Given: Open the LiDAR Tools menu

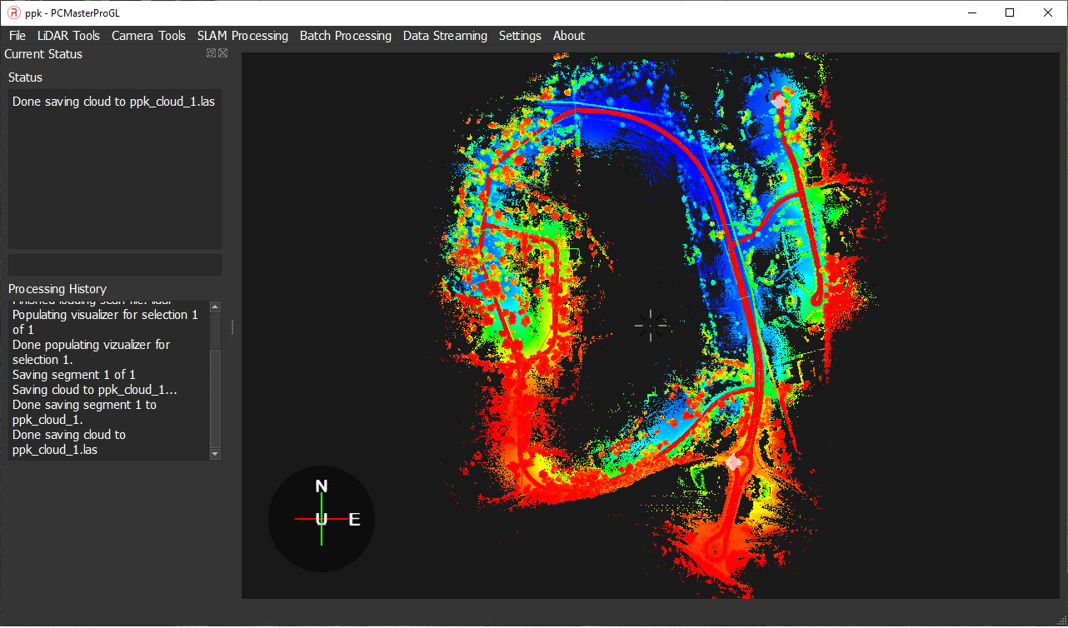Looking at the screenshot, I should pyautogui.click(x=68, y=35).
